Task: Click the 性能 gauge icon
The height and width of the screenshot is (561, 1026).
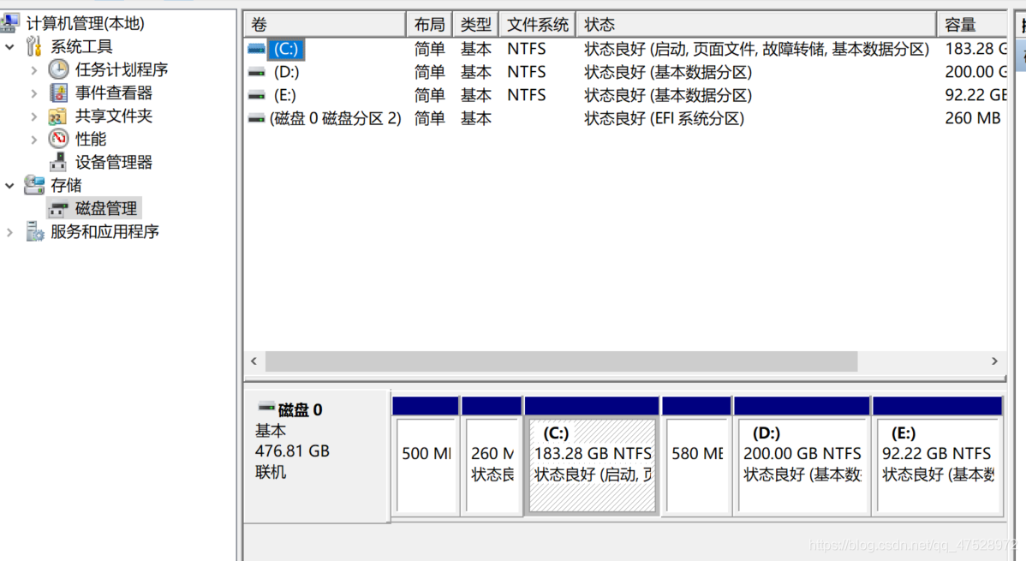Action: [58, 139]
